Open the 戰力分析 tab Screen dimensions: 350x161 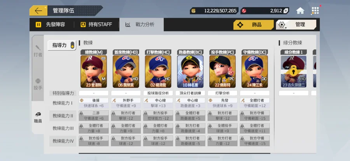point(141,24)
